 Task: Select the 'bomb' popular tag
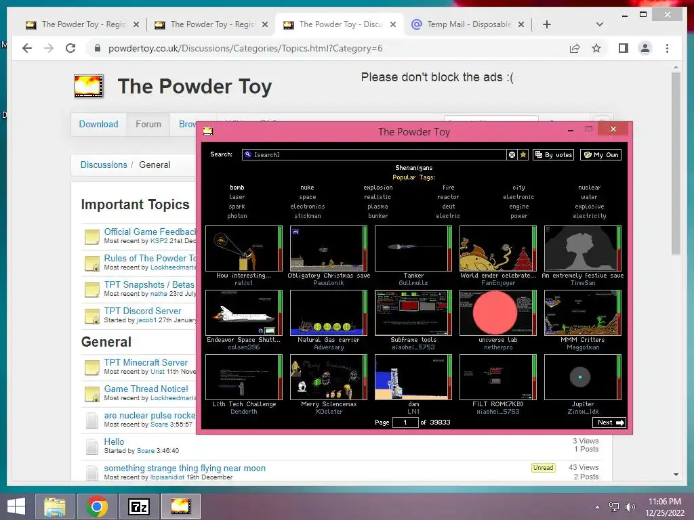[x=237, y=188]
